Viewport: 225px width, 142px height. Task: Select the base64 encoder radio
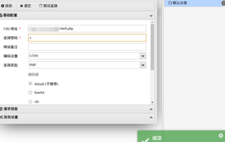[30, 93]
